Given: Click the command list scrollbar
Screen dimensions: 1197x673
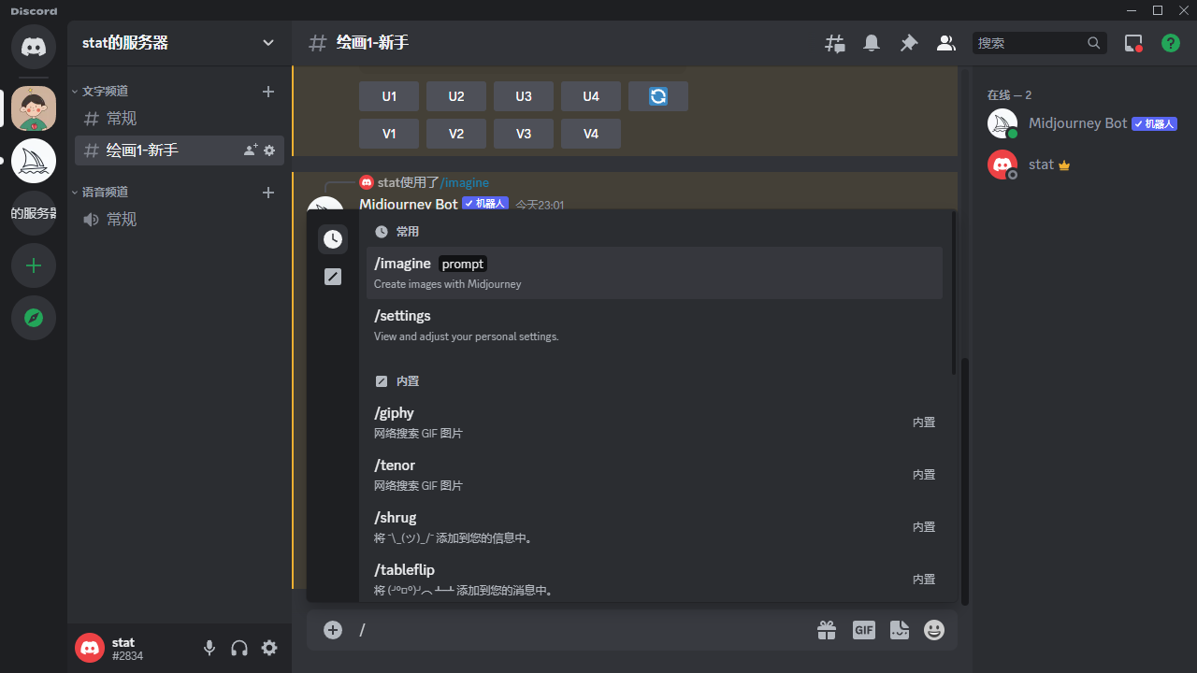Looking at the screenshot, I should [954, 294].
